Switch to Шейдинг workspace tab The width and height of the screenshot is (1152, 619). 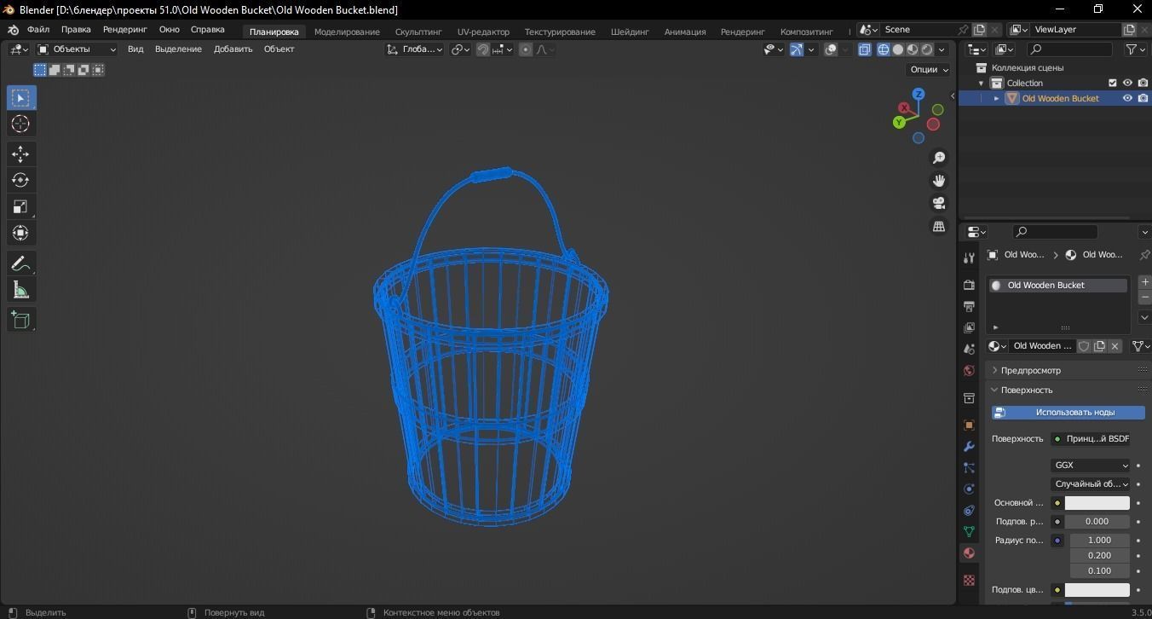(630, 32)
